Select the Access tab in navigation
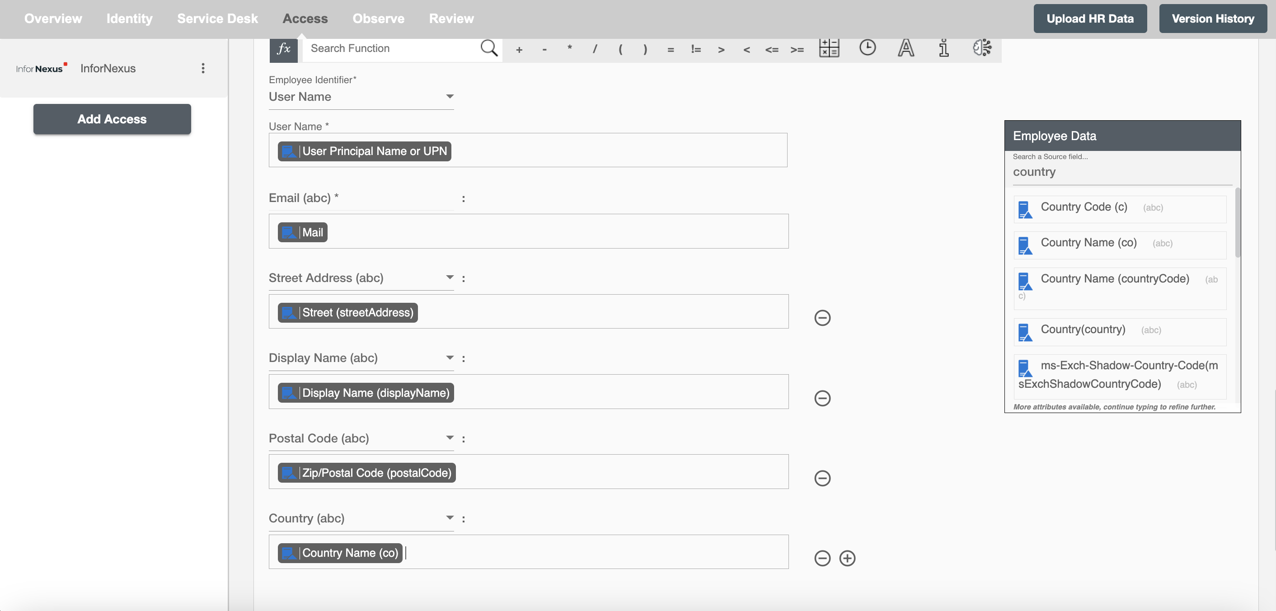This screenshot has height=611, width=1276. click(x=305, y=18)
